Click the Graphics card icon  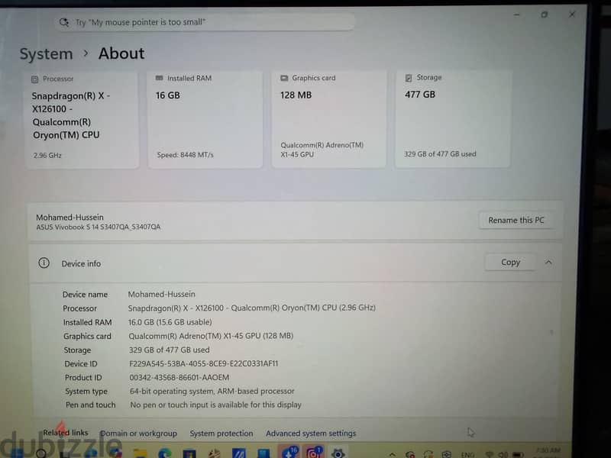284,78
